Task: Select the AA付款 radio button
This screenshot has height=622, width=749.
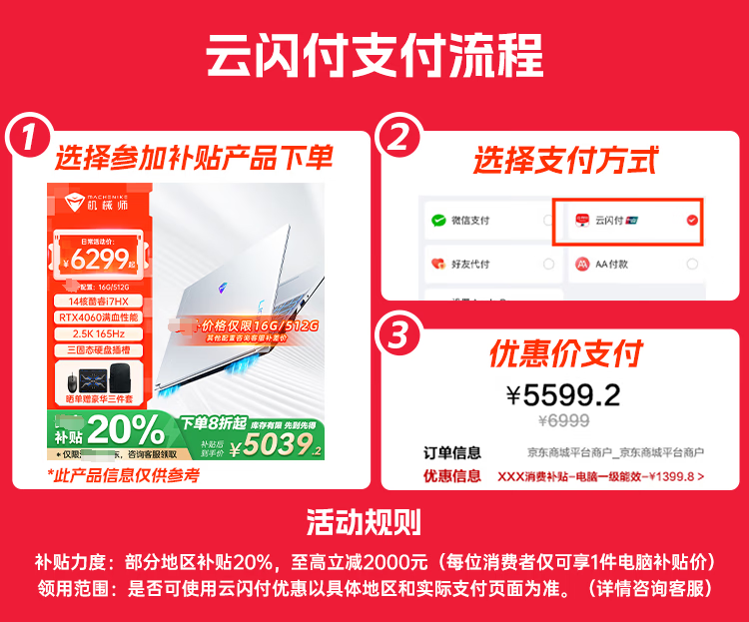Action: 692,264
